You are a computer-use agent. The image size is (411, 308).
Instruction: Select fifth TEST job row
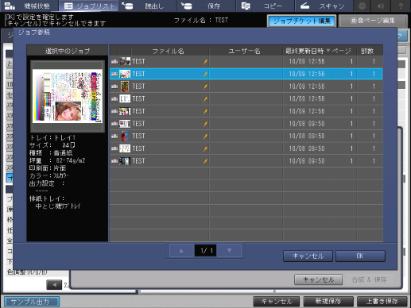246,111
